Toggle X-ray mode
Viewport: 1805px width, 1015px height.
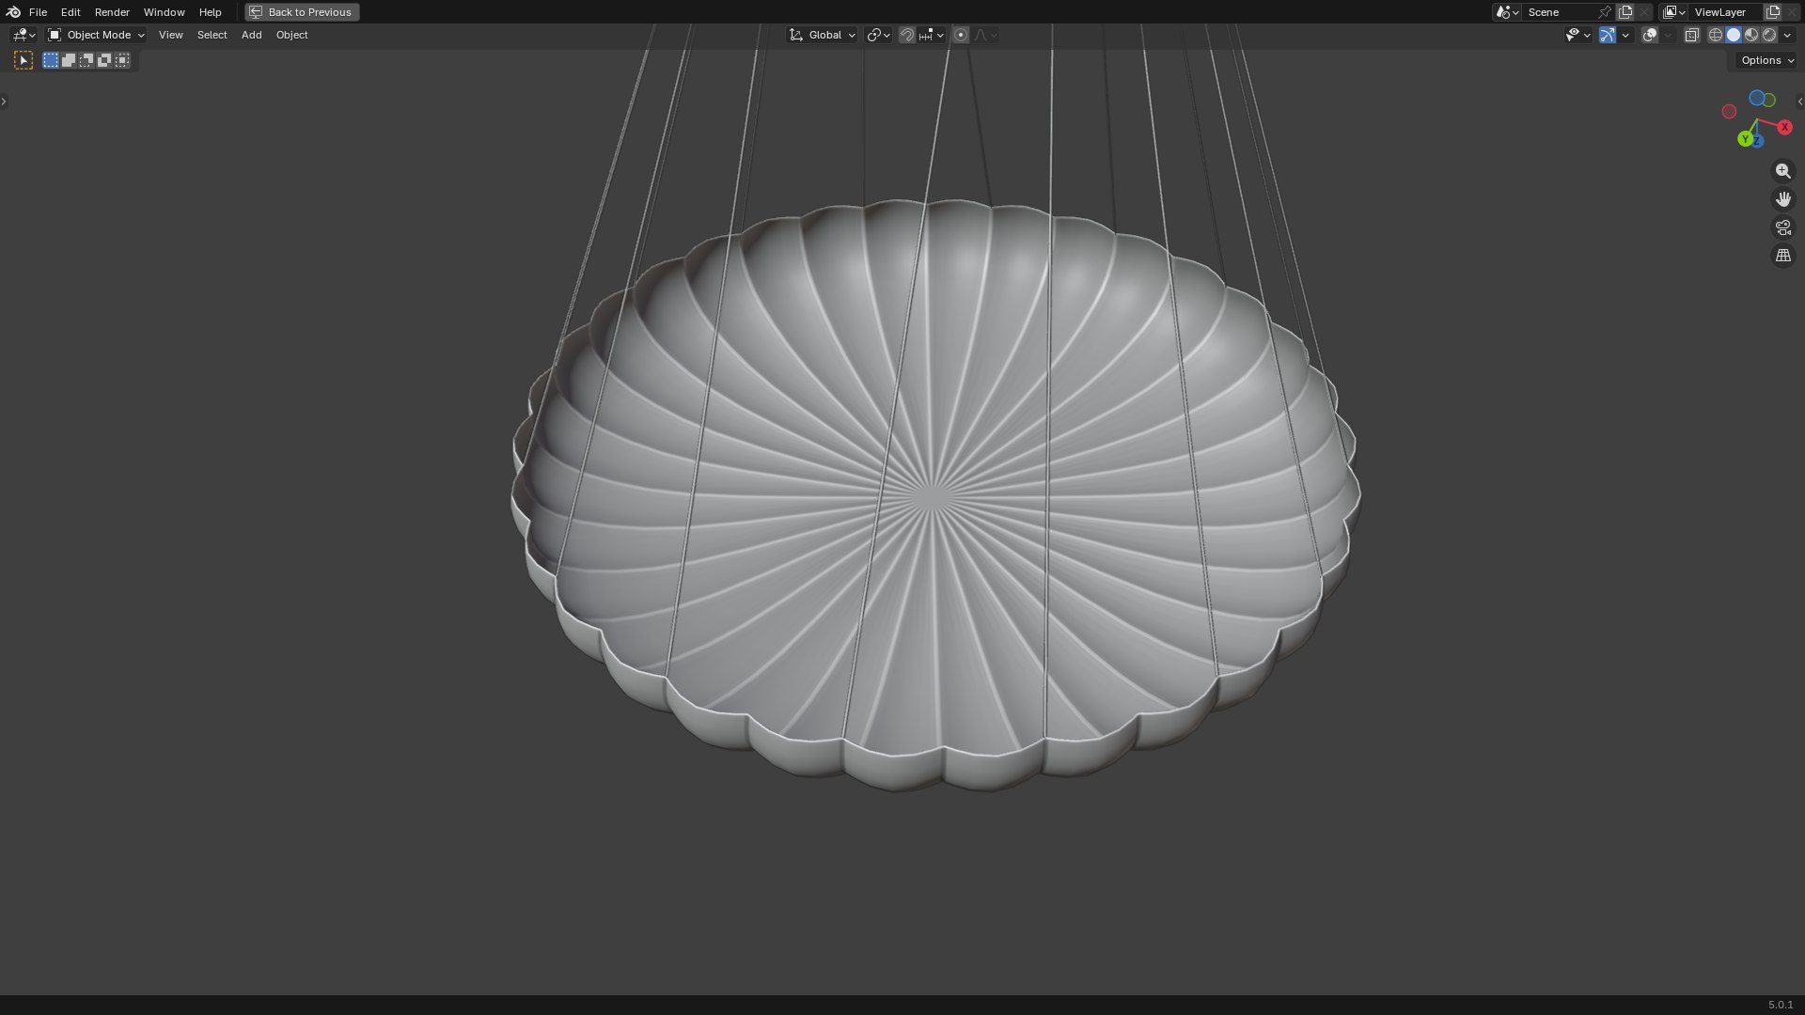[x=1691, y=35]
